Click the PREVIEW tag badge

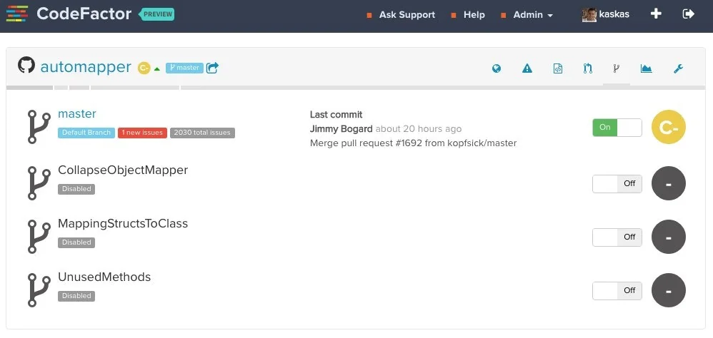pos(157,14)
